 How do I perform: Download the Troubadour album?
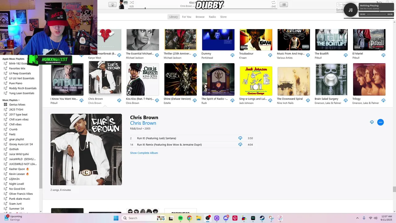click(270, 55)
